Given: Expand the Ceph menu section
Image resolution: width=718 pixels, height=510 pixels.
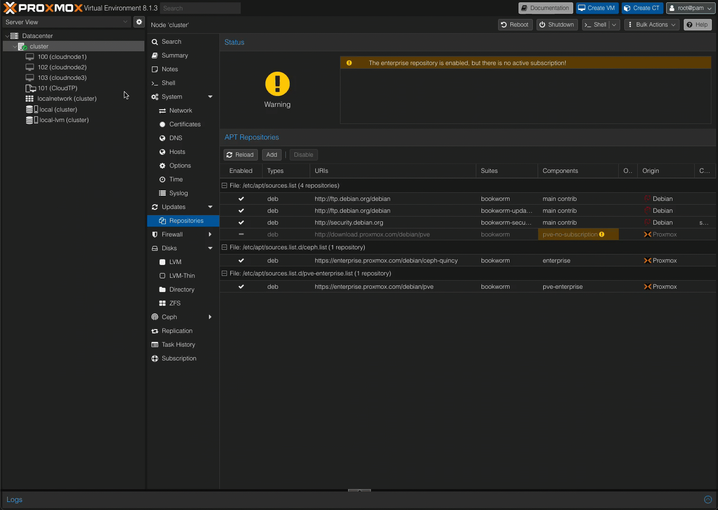Looking at the screenshot, I should click(x=210, y=317).
